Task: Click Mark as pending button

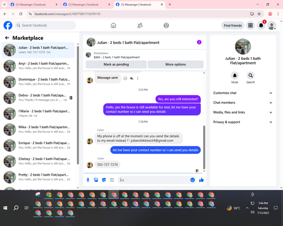Action: click(116, 64)
